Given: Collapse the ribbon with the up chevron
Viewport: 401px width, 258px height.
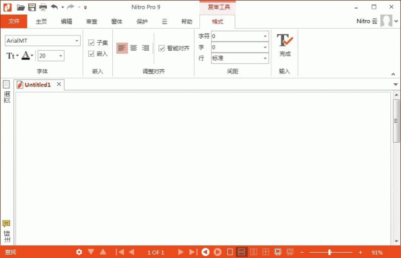Looking at the screenshot, I should tap(393, 74).
